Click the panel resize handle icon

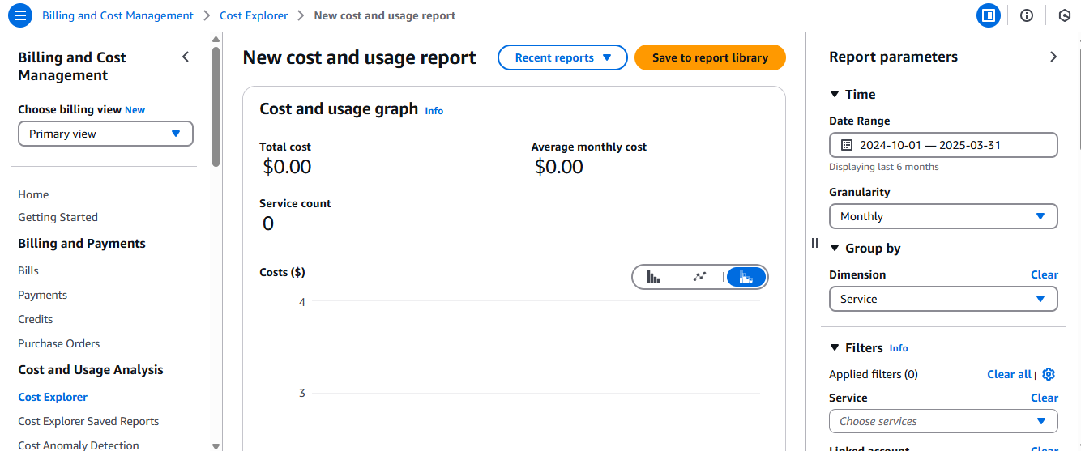point(814,243)
